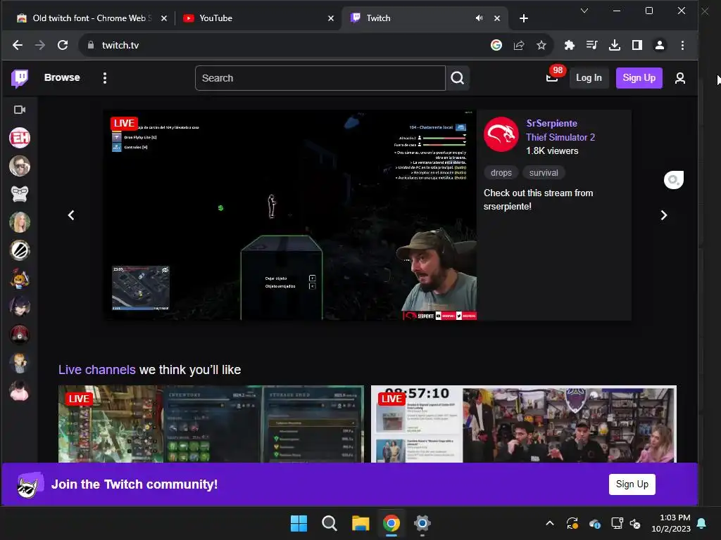Click the Log In button
721x540 pixels.
[x=589, y=77]
